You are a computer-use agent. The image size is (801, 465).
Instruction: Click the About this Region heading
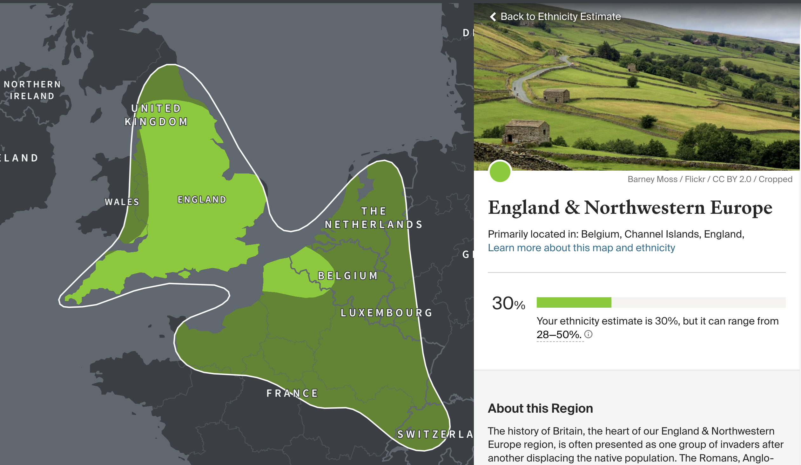tap(540, 408)
